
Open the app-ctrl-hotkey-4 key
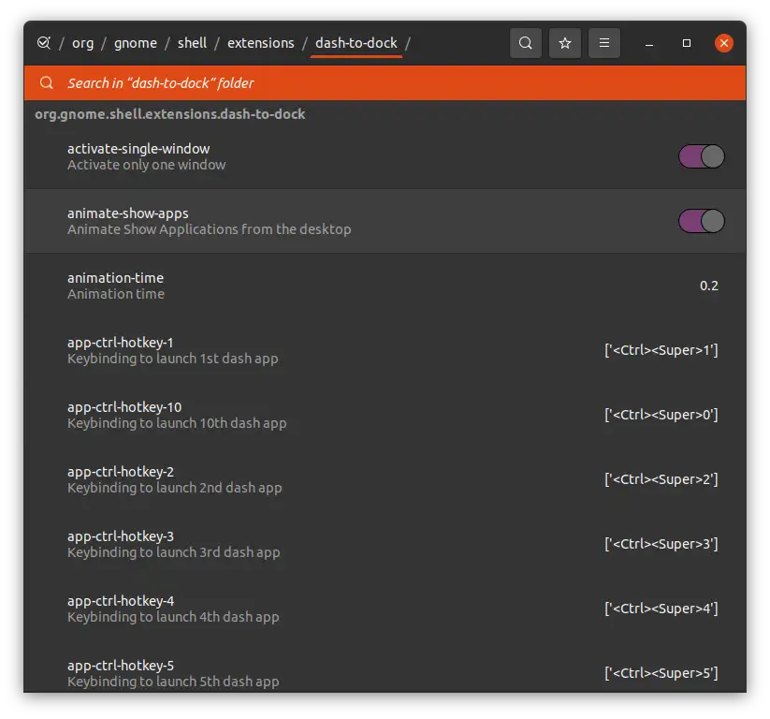pos(385,609)
